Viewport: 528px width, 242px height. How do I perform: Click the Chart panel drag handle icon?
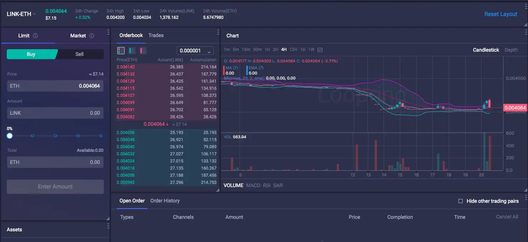(526, 32)
